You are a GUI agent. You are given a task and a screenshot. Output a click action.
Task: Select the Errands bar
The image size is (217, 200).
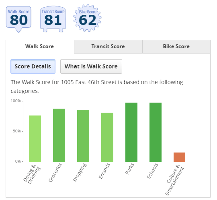coord(107,137)
